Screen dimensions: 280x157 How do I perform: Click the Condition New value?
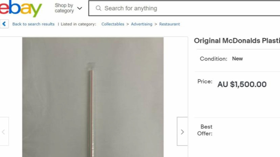click(237, 59)
